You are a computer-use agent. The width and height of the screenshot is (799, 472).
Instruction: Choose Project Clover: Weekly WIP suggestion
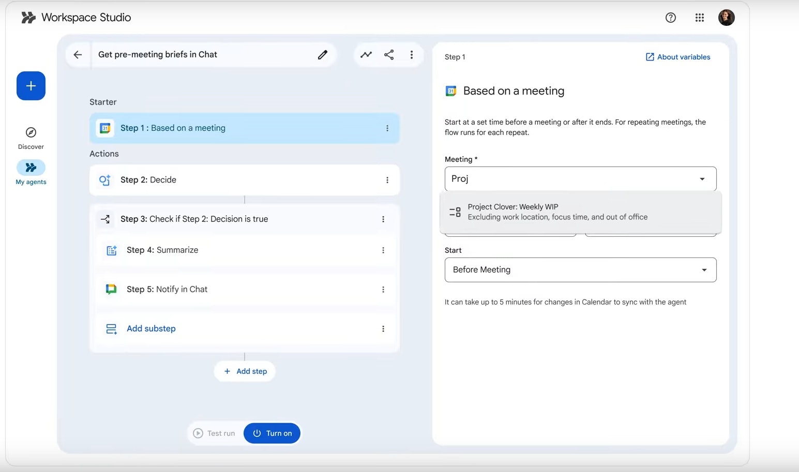pos(580,212)
